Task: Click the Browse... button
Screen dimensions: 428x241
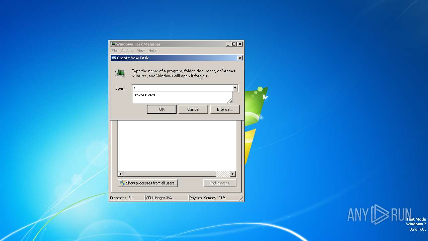Action: point(225,109)
